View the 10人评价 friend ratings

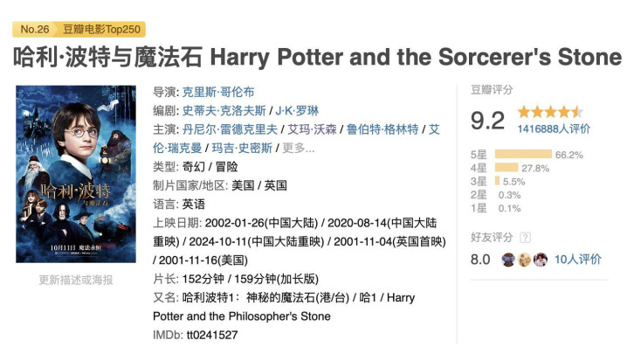click(x=578, y=260)
